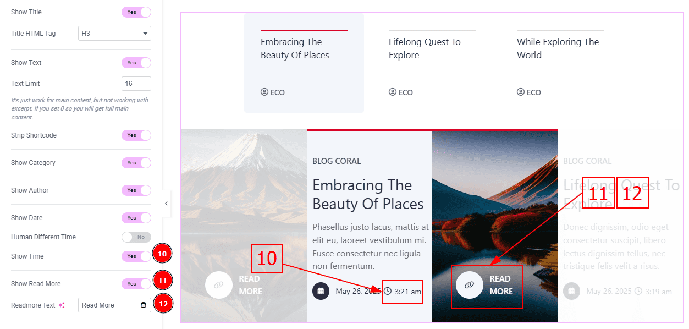This screenshot has width=689, height=329.
Task: Click the dynamic tags database icon
Action: click(x=144, y=305)
